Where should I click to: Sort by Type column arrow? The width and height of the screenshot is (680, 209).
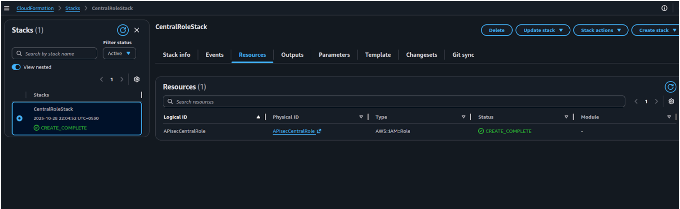[x=463, y=117]
